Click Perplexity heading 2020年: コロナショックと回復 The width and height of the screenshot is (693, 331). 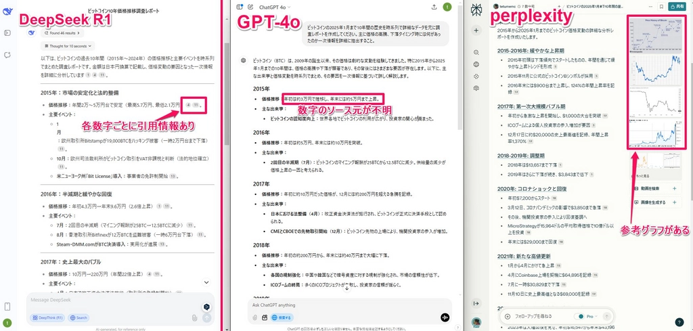532,189
